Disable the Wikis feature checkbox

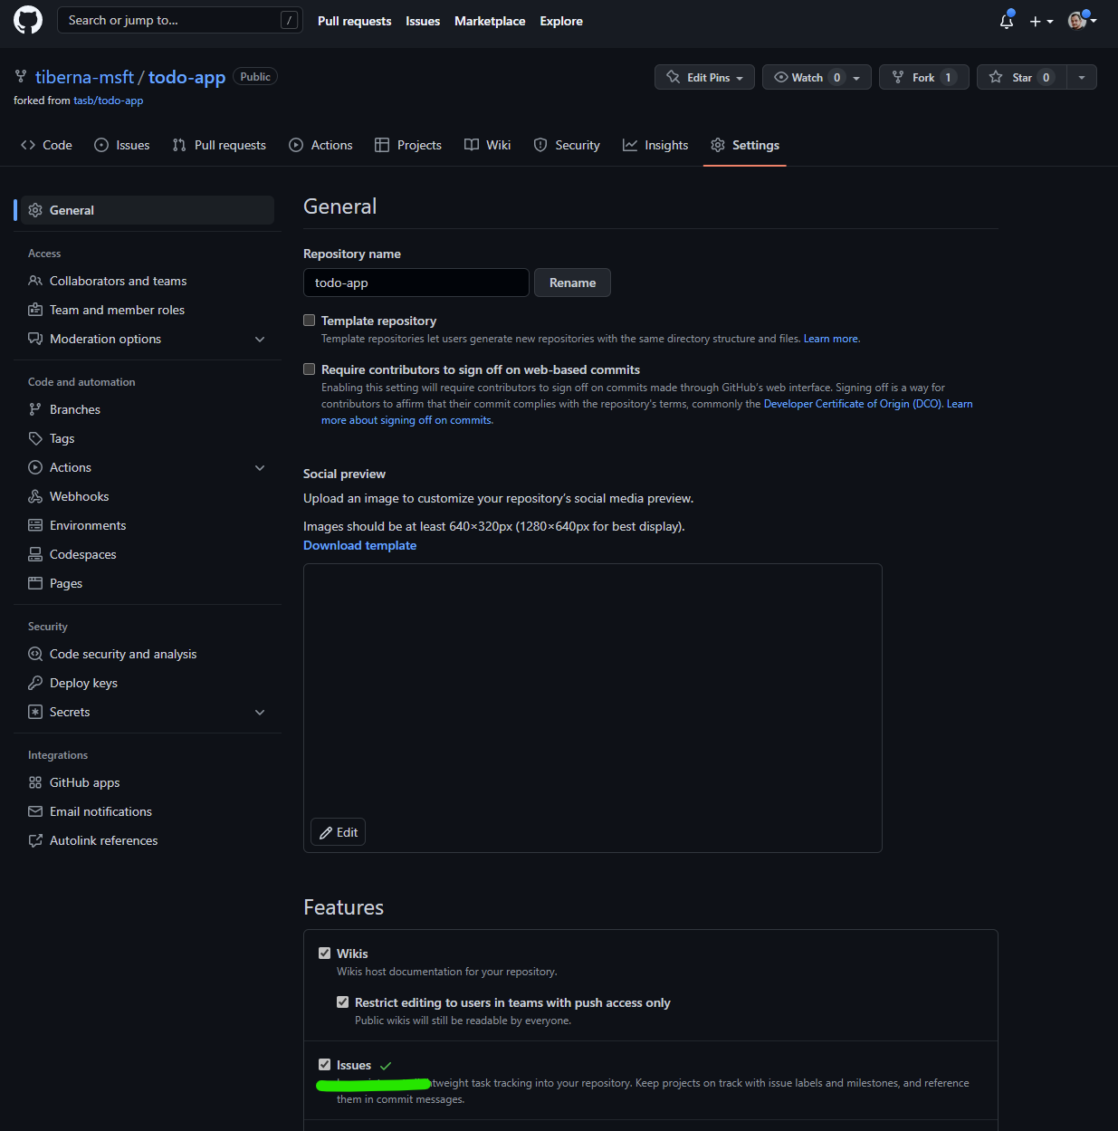pyautogui.click(x=324, y=953)
